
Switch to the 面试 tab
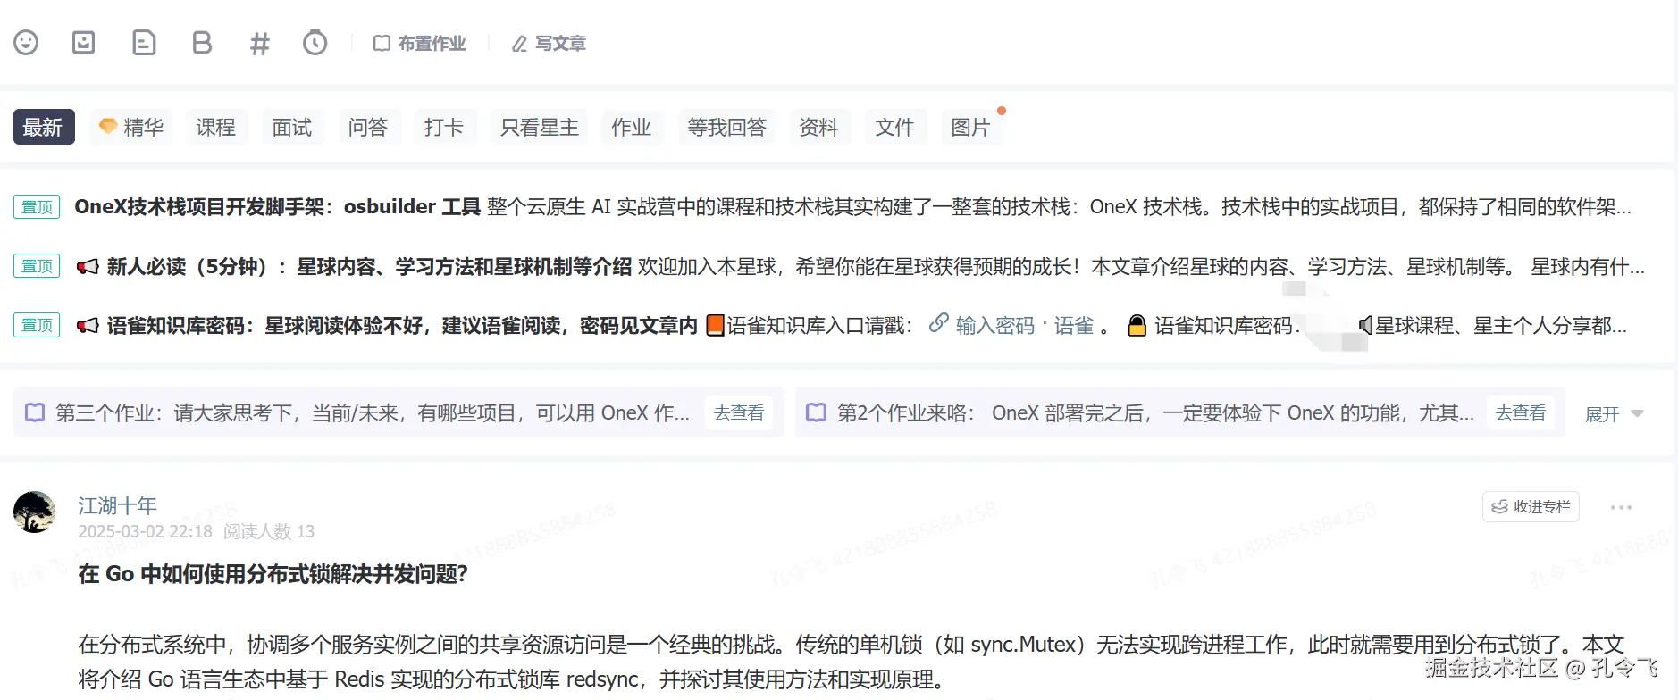292,127
